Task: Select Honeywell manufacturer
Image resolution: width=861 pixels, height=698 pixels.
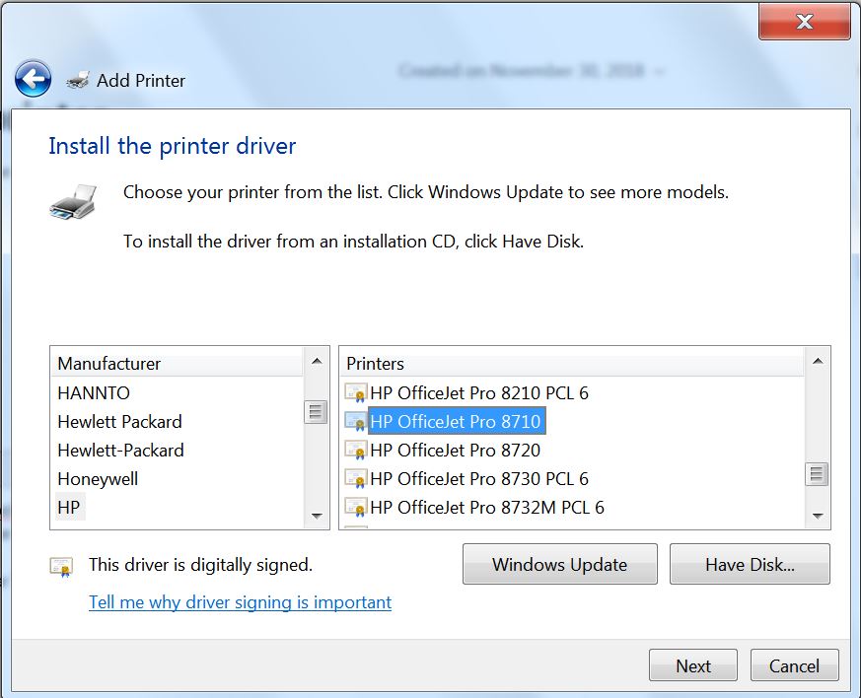Action: pyautogui.click(x=98, y=478)
